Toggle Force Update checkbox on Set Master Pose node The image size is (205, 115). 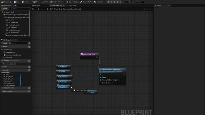pyautogui.click(x=111, y=83)
